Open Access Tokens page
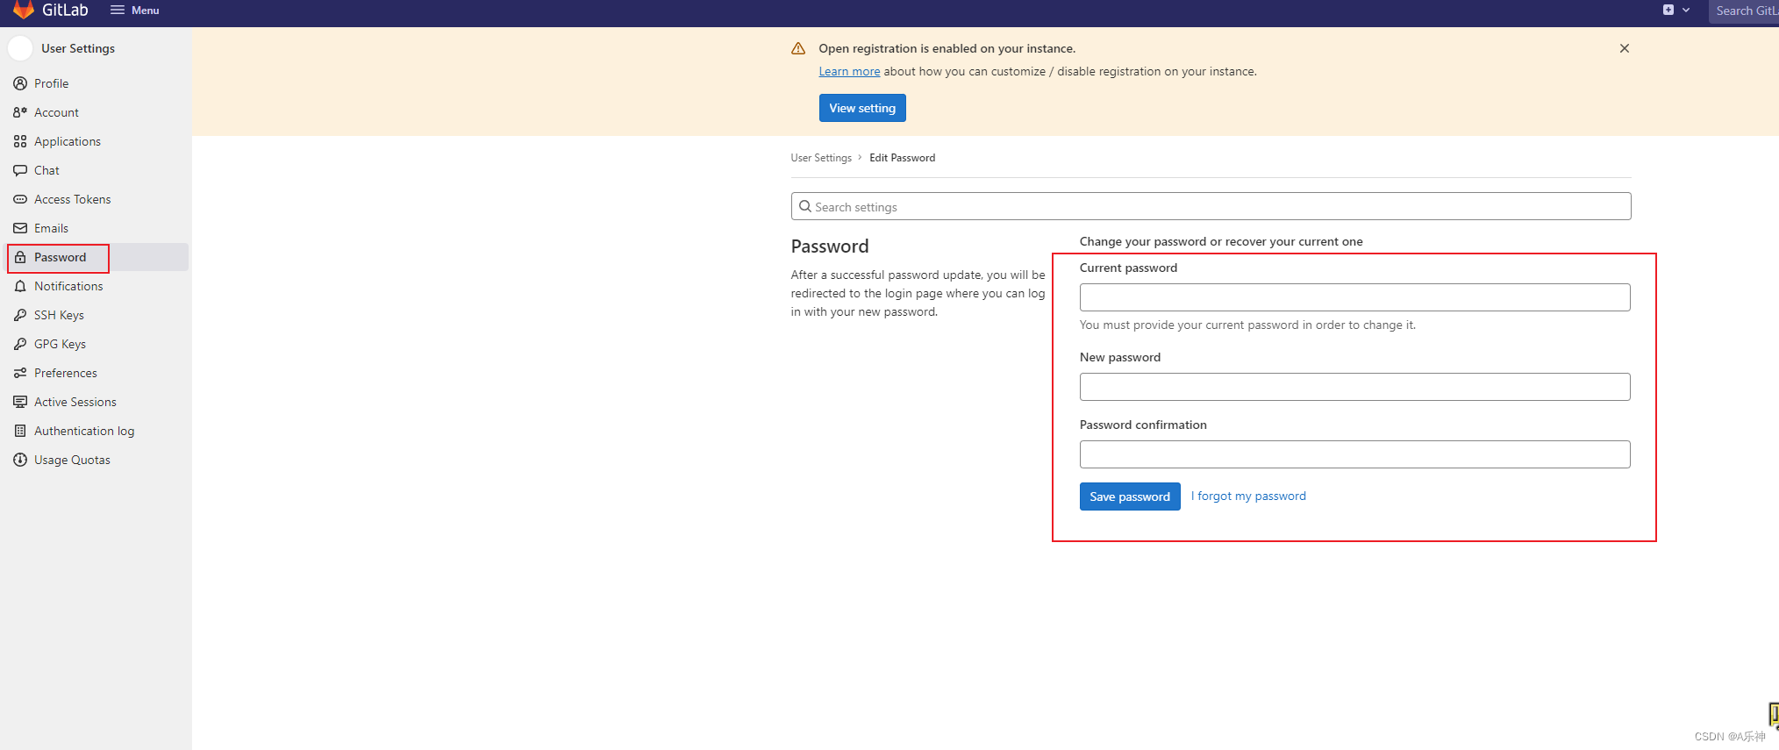The width and height of the screenshot is (1779, 750). coord(96,199)
